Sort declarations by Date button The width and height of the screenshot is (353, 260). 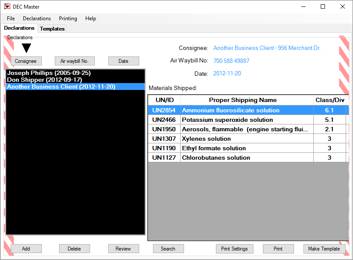(x=124, y=61)
